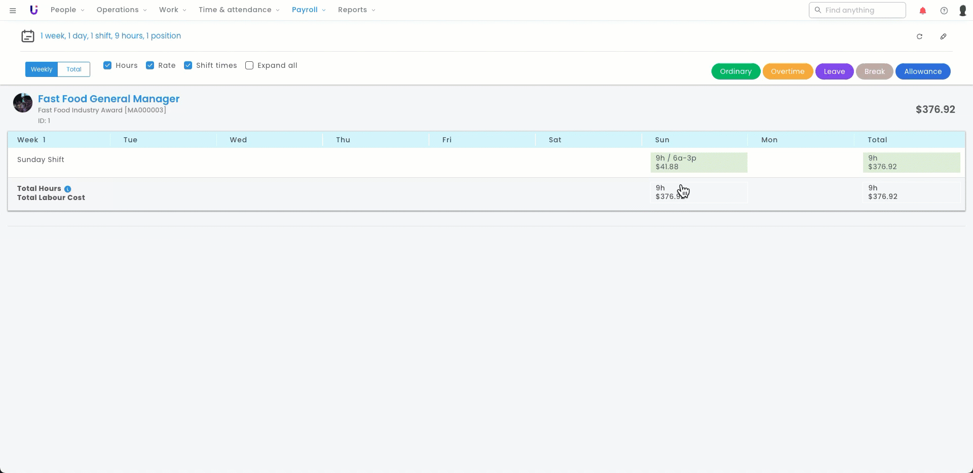The width and height of the screenshot is (973, 473).
Task: Click the Find anything search field
Action: pos(862,10)
